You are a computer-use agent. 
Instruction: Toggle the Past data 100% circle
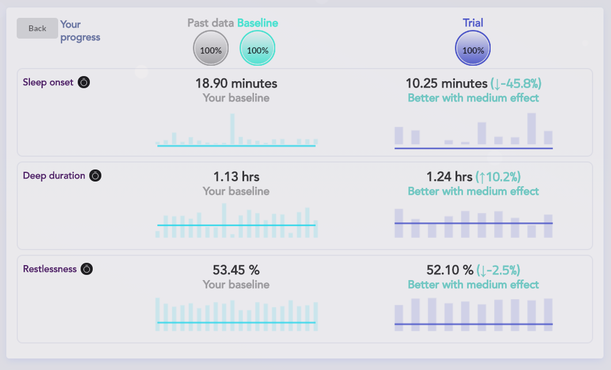(211, 49)
